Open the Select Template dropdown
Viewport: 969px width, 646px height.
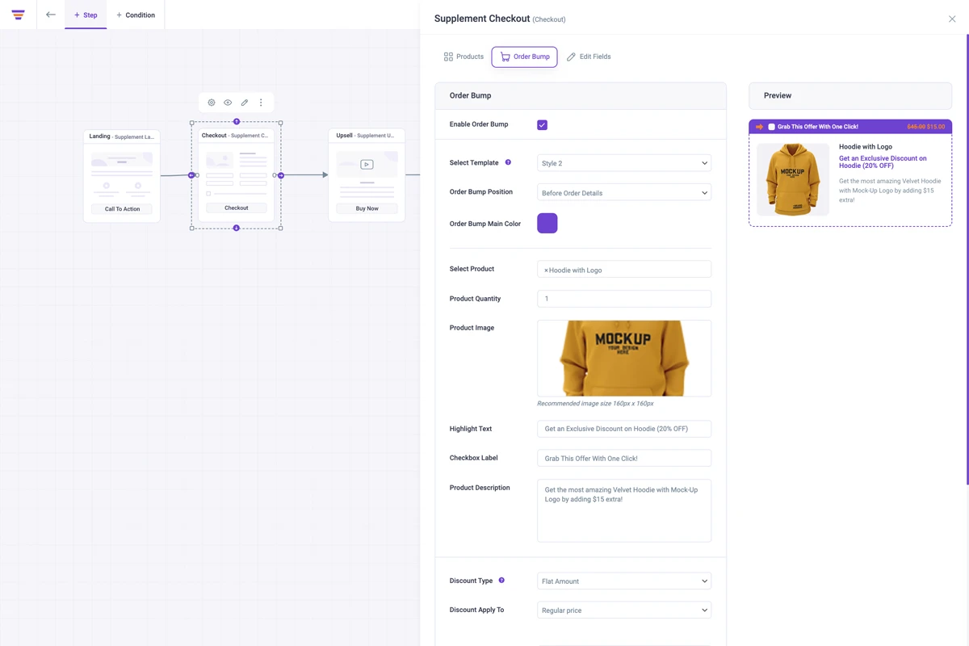[623, 163]
